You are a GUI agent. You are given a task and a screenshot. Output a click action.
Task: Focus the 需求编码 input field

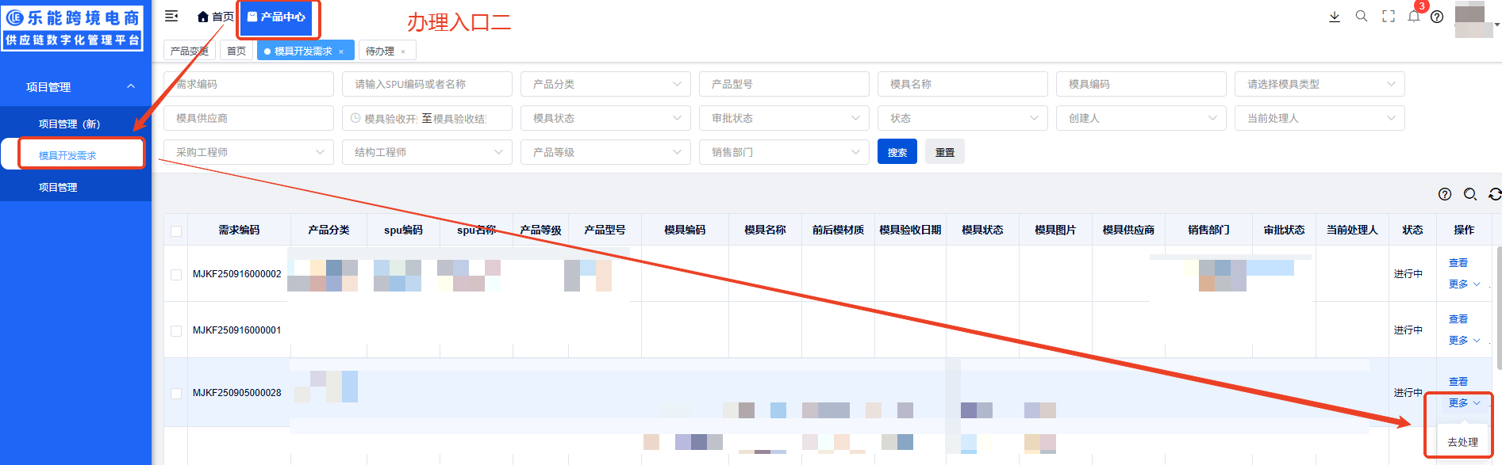[x=248, y=84]
